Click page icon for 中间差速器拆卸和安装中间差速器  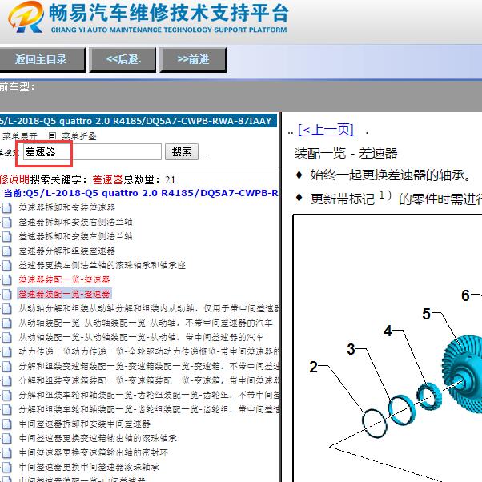(x=6, y=424)
